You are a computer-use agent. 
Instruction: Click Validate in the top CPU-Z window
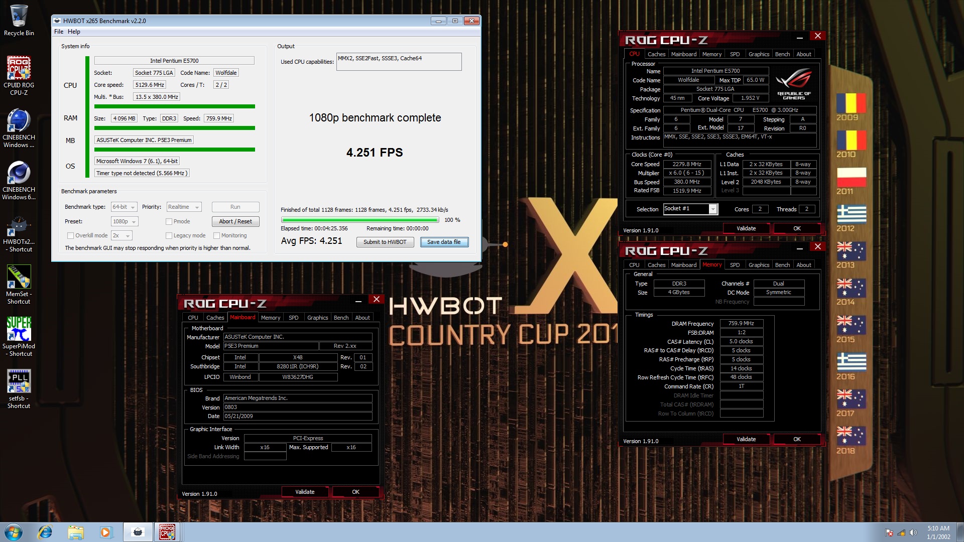click(746, 228)
